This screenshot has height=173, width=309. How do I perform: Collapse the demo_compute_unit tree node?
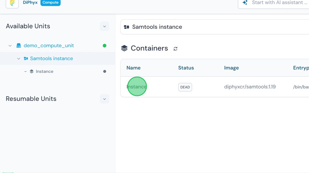click(x=10, y=46)
